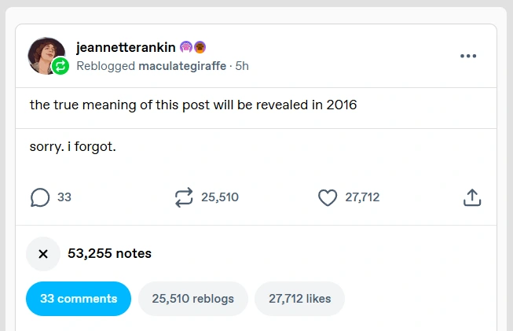Click the 5h timestamp link
Viewport: 513px width, 331px height.
[241, 66]
